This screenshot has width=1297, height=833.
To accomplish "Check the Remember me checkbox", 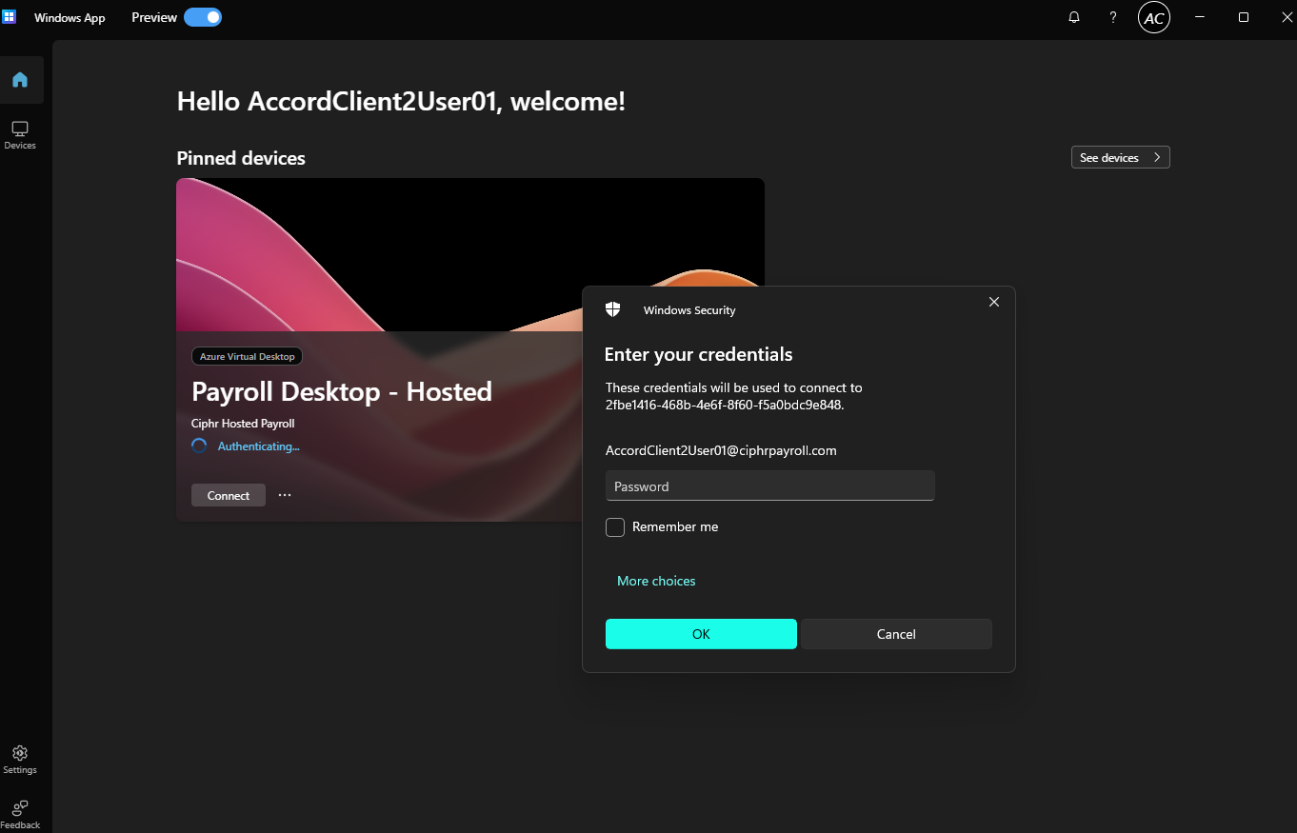I will tap(615, 527).
